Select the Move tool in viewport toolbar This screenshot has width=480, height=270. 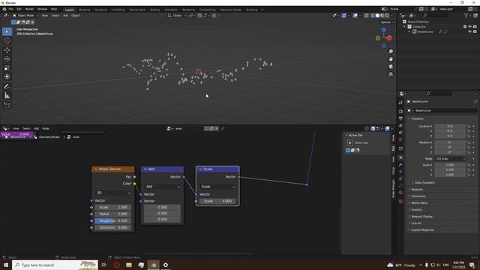point(7,50)
